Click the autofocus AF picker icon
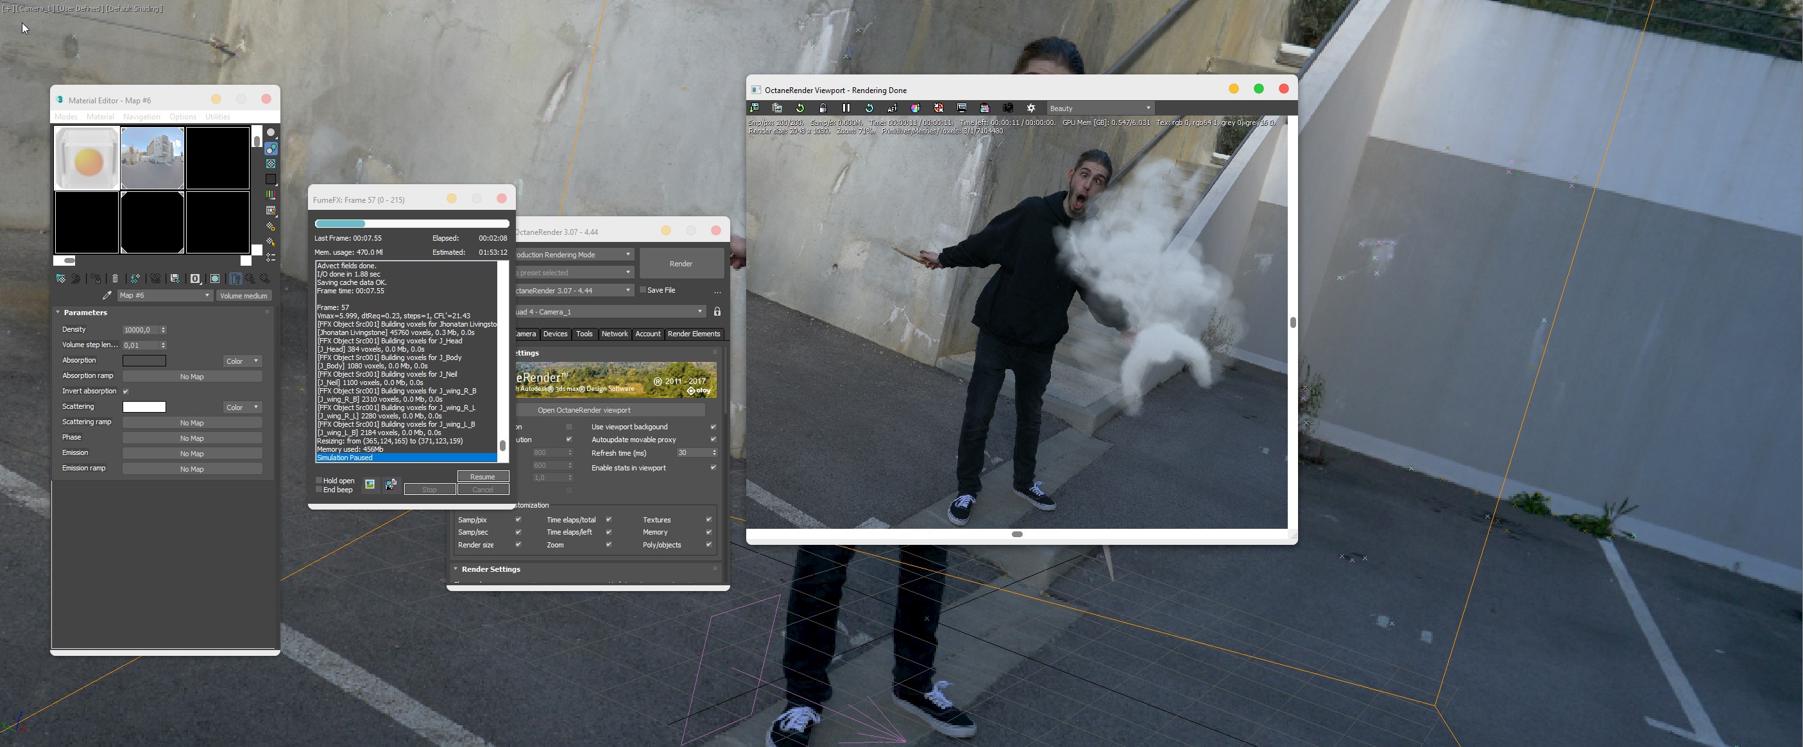The height and width of the screenshot is (747, 1803). point(892,108)
